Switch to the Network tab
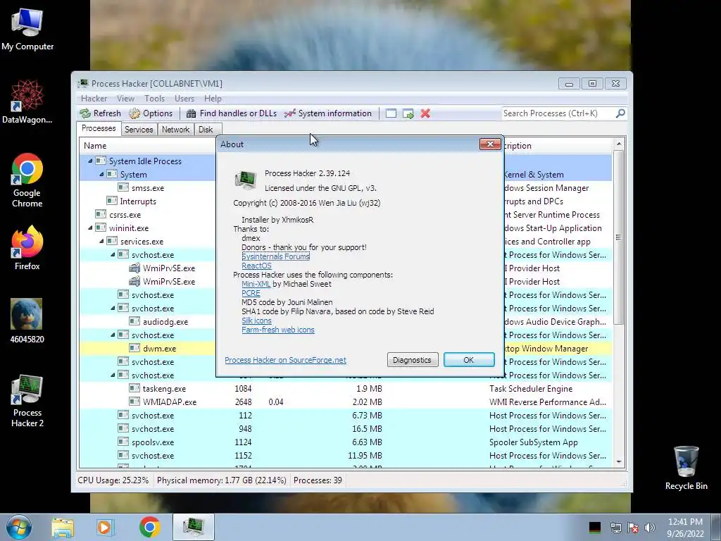 pyautogui.click(x=175, y=130)
